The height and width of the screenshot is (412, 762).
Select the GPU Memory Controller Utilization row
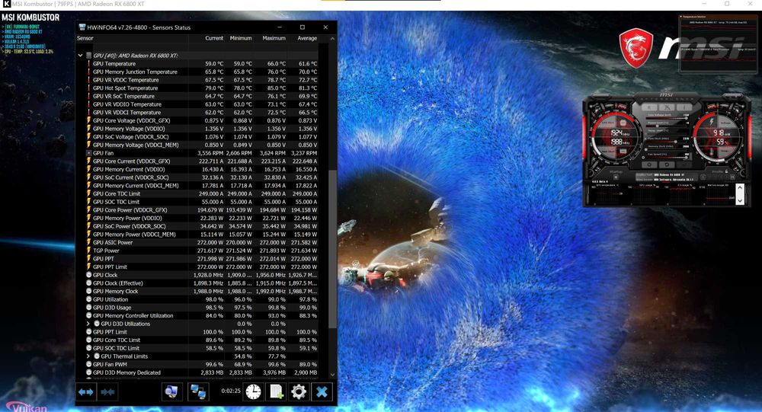point(202,316)
